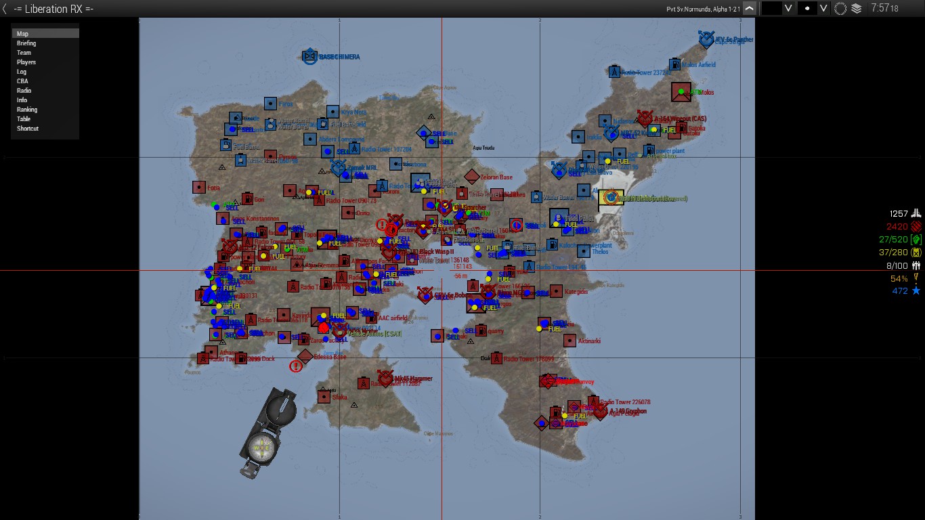Click the Molos Airfield fuel marker
925x520 pixels.
[674, 64]
